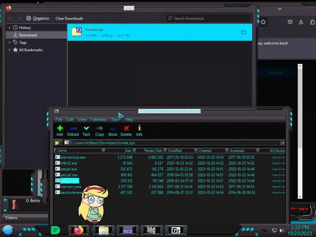The image size is (316, 237).
Task: Switch to 7-Zip on the taskbar
Action: [176, 230]
